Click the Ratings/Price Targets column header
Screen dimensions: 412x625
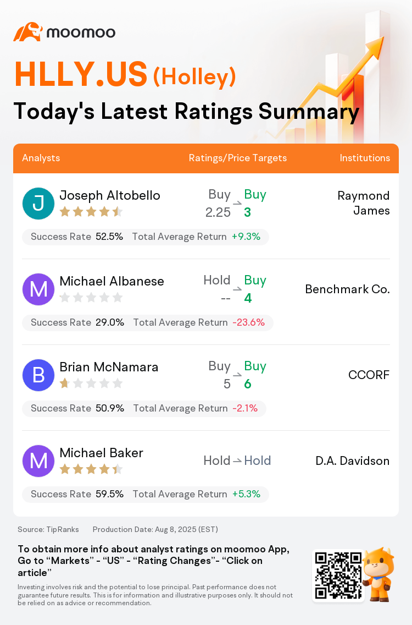click(x=238, y=158)
